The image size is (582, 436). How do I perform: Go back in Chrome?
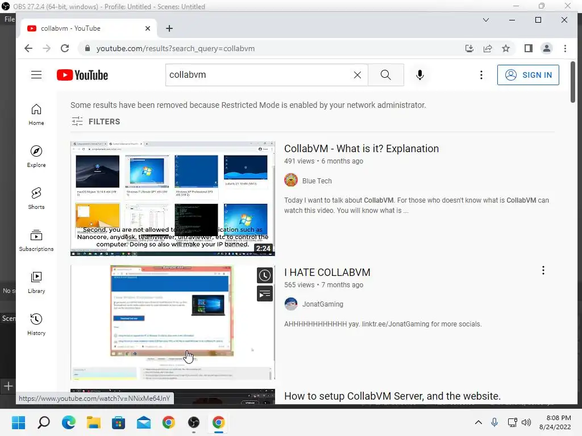28,49
